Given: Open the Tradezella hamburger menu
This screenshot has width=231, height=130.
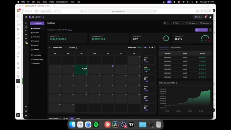Looking at the screenshot, I should point(26,17).
